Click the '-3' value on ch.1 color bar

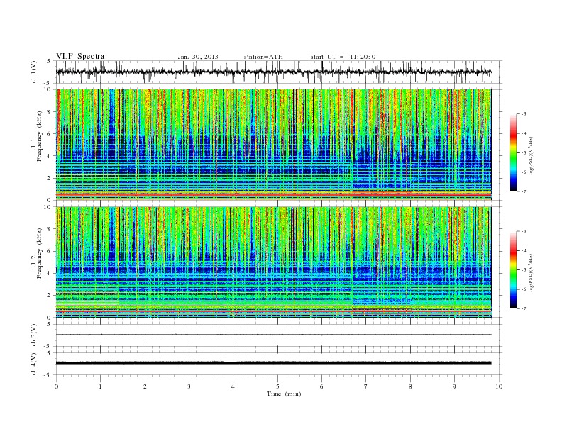click(x=523, y=114)
